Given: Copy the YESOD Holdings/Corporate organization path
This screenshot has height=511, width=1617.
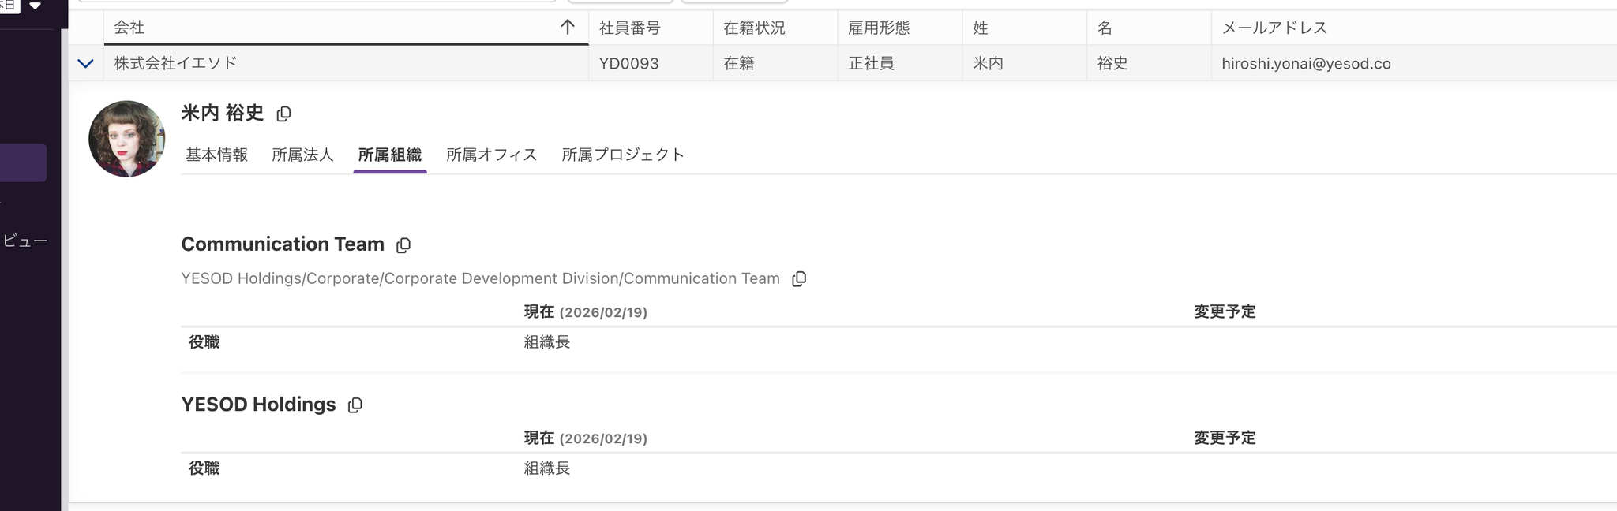Looking at the screenshot, I should tap(799, 279).
